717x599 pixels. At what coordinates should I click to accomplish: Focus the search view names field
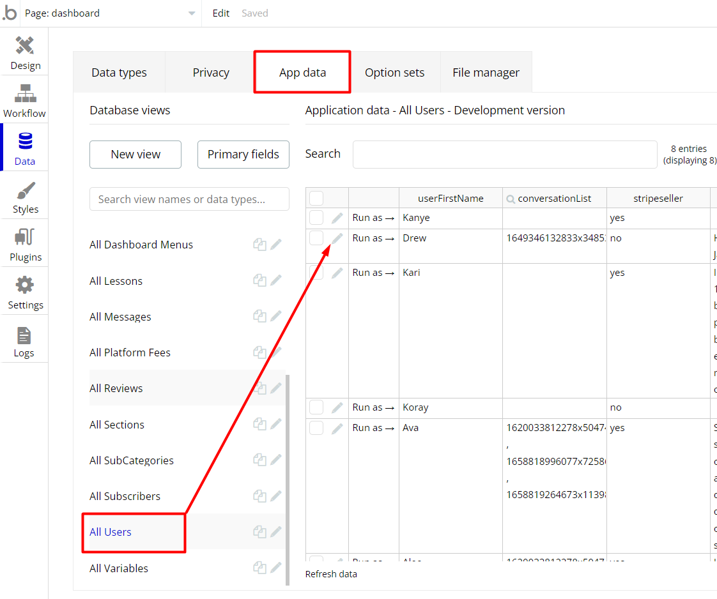point(189,199)
